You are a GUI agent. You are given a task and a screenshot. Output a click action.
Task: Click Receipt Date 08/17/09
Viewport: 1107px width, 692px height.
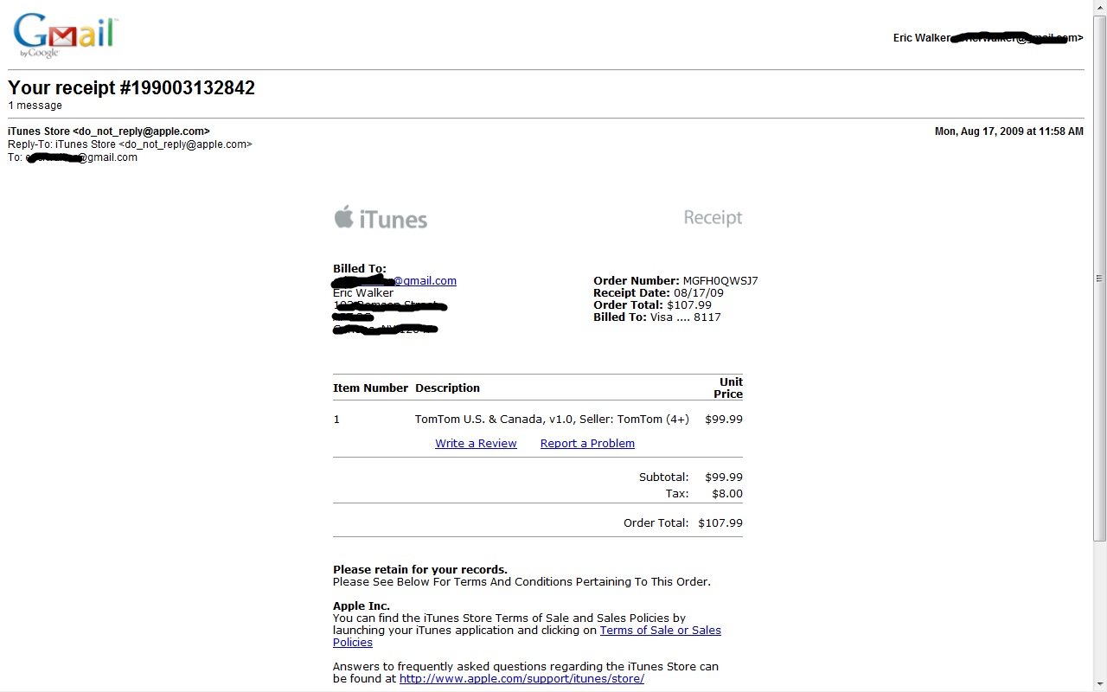pyautogui.click(x=659, y=293)
